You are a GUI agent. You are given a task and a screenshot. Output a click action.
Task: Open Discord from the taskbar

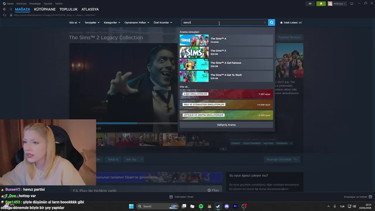tap(226, 206)
